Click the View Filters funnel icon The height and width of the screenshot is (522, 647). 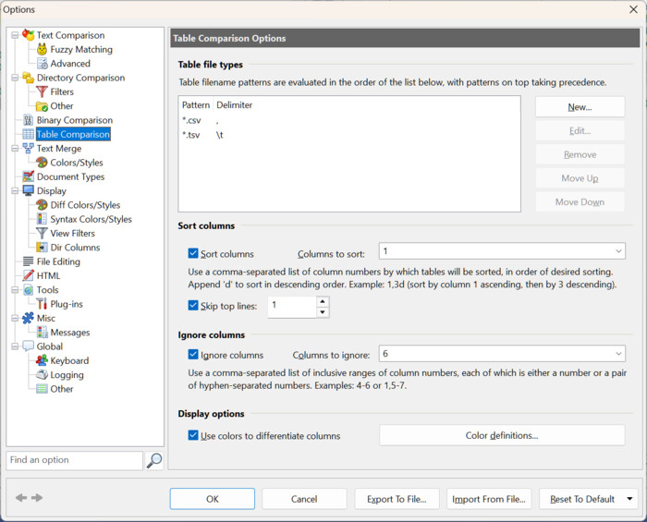click(42, 233)
